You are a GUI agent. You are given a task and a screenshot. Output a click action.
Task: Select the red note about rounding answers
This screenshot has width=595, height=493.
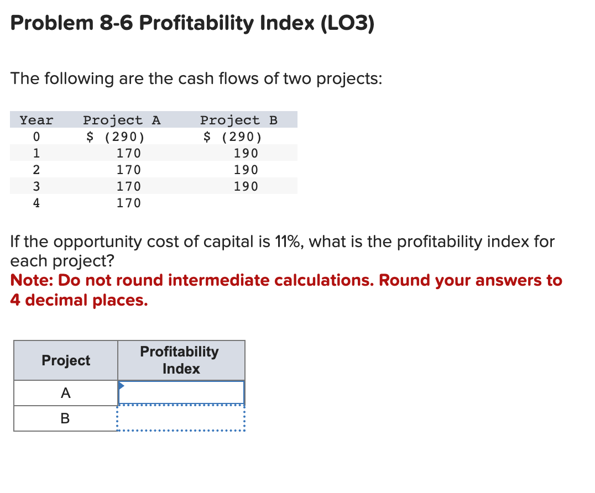coord(287,290)
